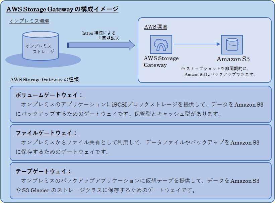This screenshot has height=203, width=275.
Task: Click the 'ボリュームゲートウェイ：' heading
Action: (x=50, y=95)
